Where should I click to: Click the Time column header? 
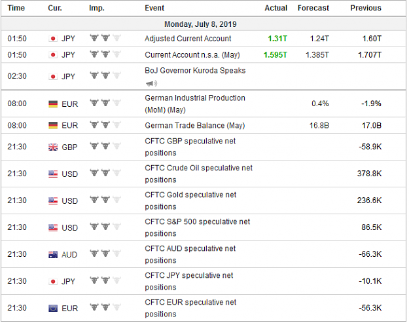16,8
